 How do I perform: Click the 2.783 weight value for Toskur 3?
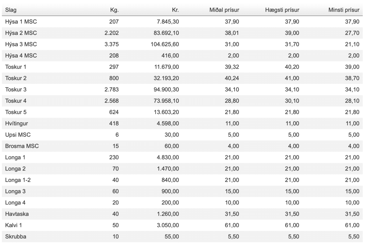pos(112,90)
